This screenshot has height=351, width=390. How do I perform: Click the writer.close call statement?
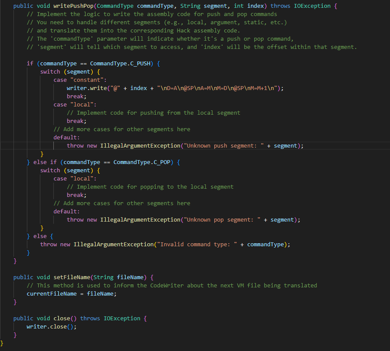coord(51,326)
